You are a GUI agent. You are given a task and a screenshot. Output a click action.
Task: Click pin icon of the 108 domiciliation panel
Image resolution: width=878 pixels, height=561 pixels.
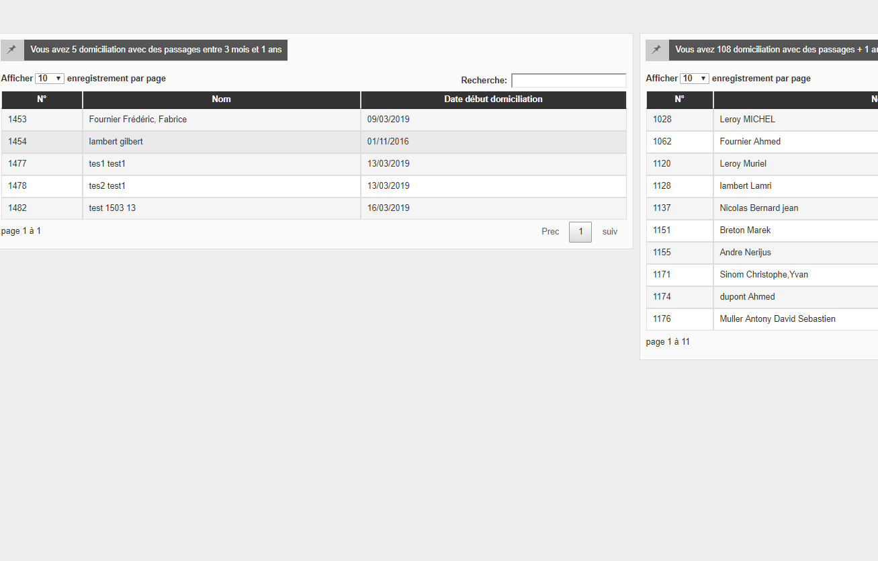point(657,50)
